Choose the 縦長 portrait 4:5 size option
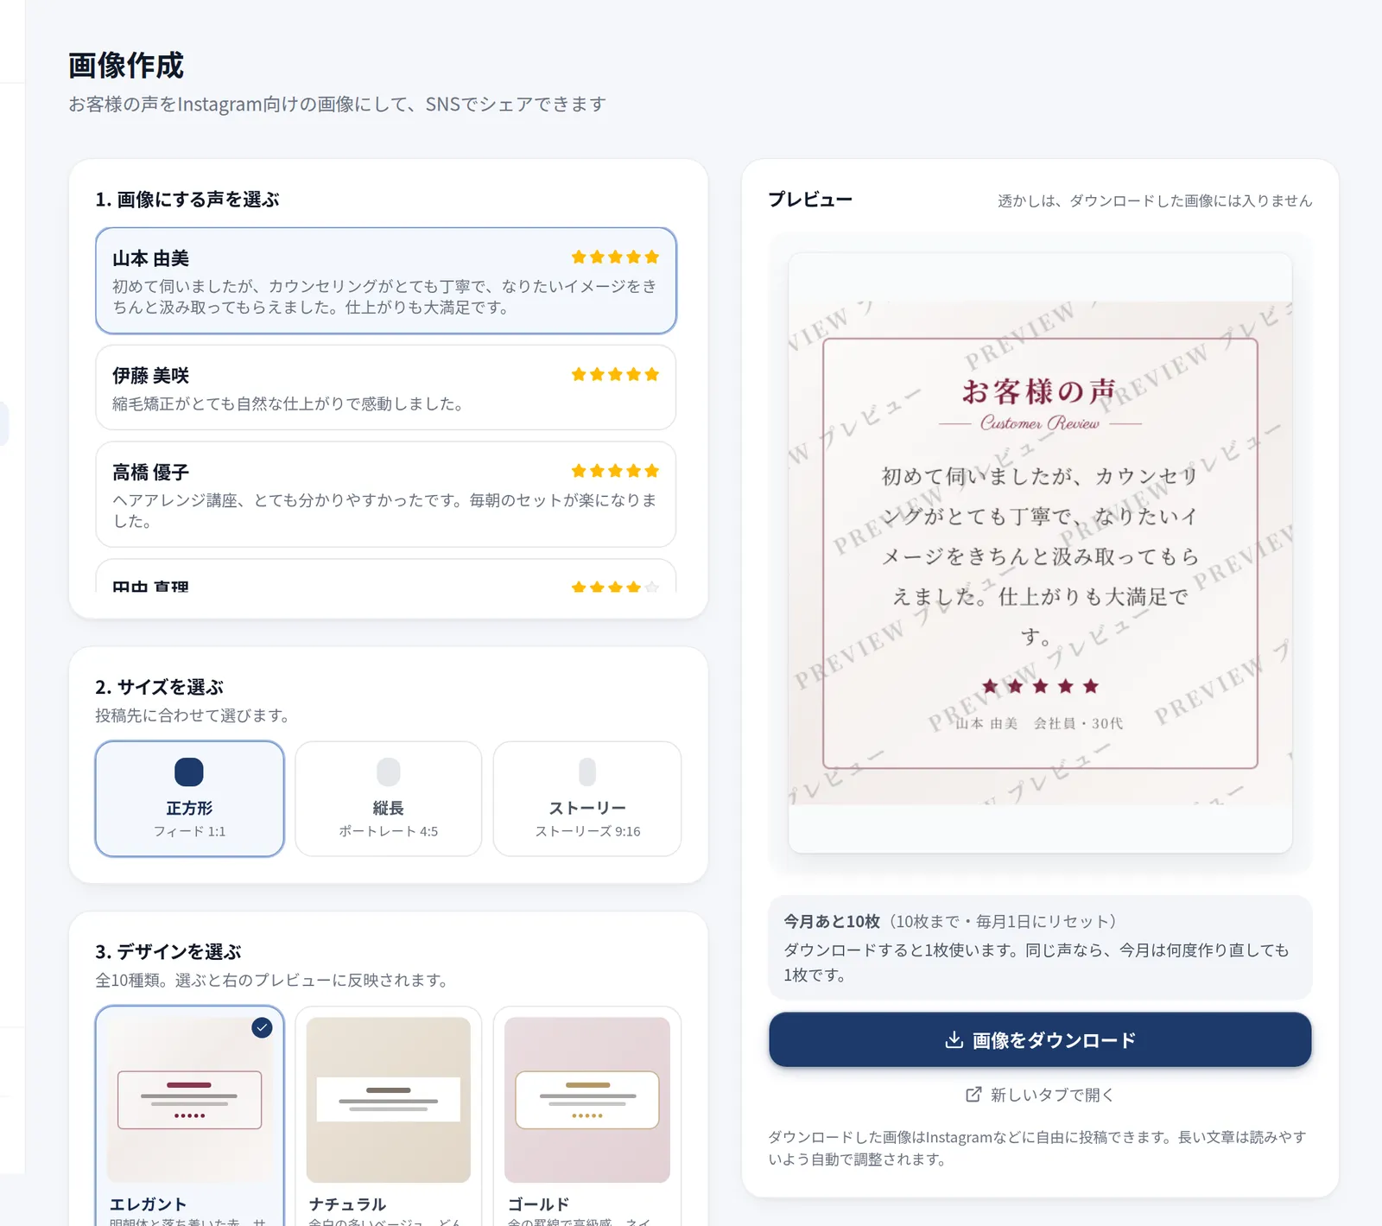 pyautogui.click(x=388, y=798)
